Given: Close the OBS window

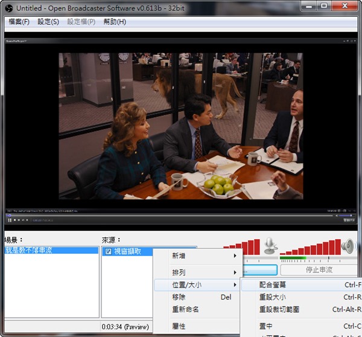Looking at the screenshot, I should [x=345, y=6].
